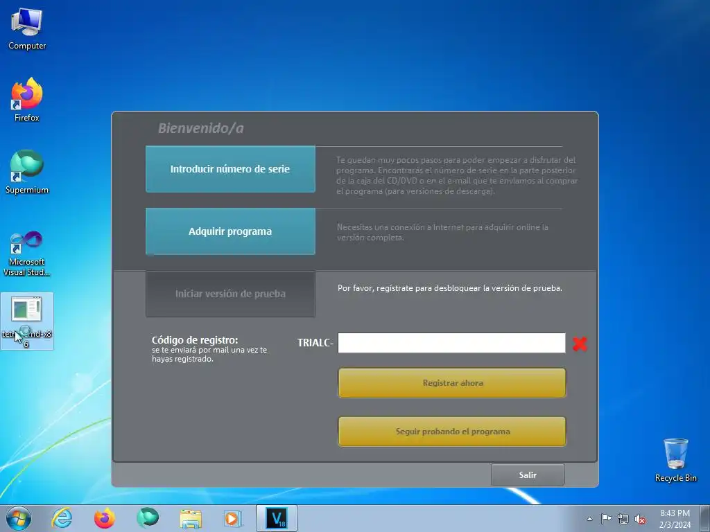Click the Código de registro label
Screen dimensions: 710x532
point(195,339)
